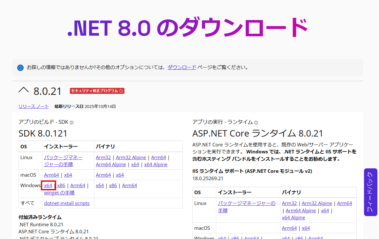This screenshot has height=239, width=379.
Task: Click info icon beside アプリのビルド - SDK
Action: pos(72,123)
